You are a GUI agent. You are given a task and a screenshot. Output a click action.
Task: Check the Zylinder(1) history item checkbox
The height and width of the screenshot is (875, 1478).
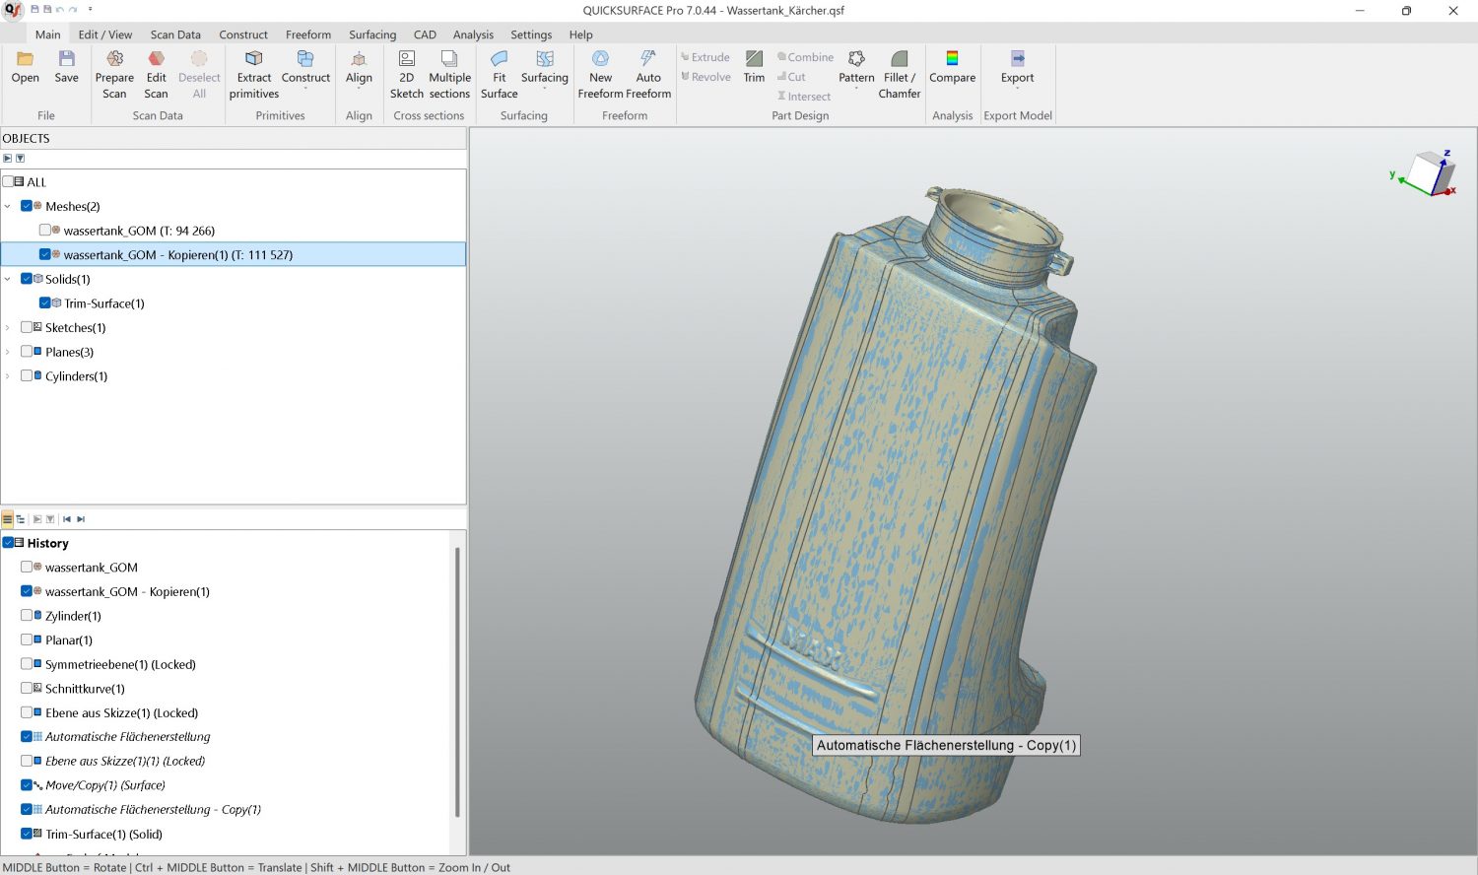click(27, 616)
